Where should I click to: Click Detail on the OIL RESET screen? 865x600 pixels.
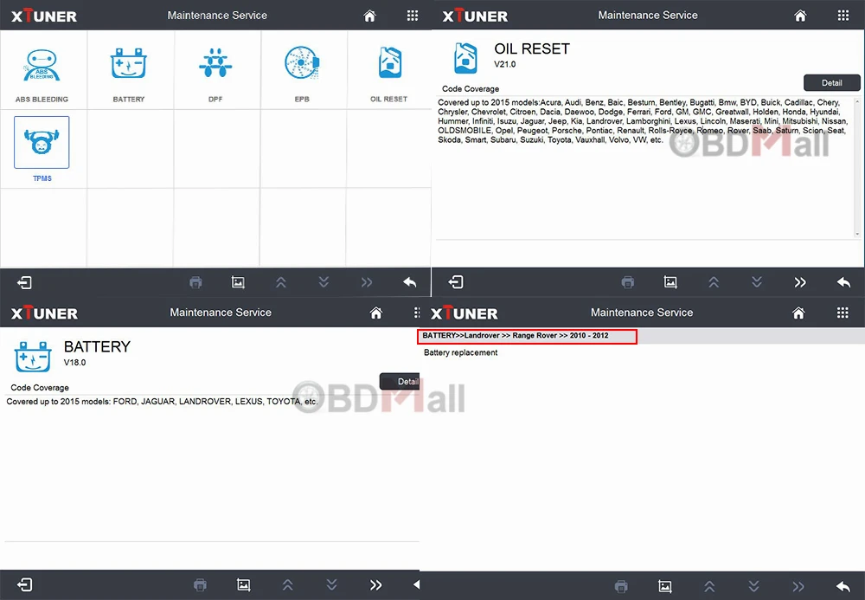tap(832, 83)
